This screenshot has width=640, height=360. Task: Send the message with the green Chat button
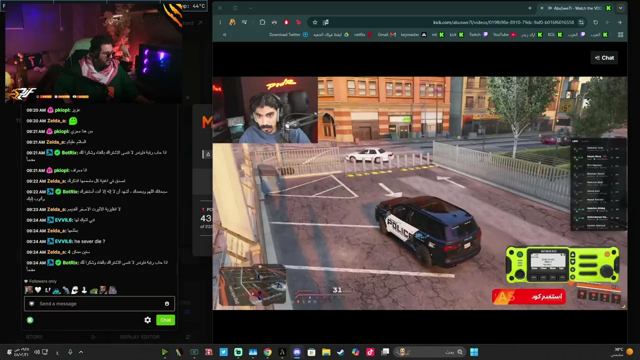165,320
